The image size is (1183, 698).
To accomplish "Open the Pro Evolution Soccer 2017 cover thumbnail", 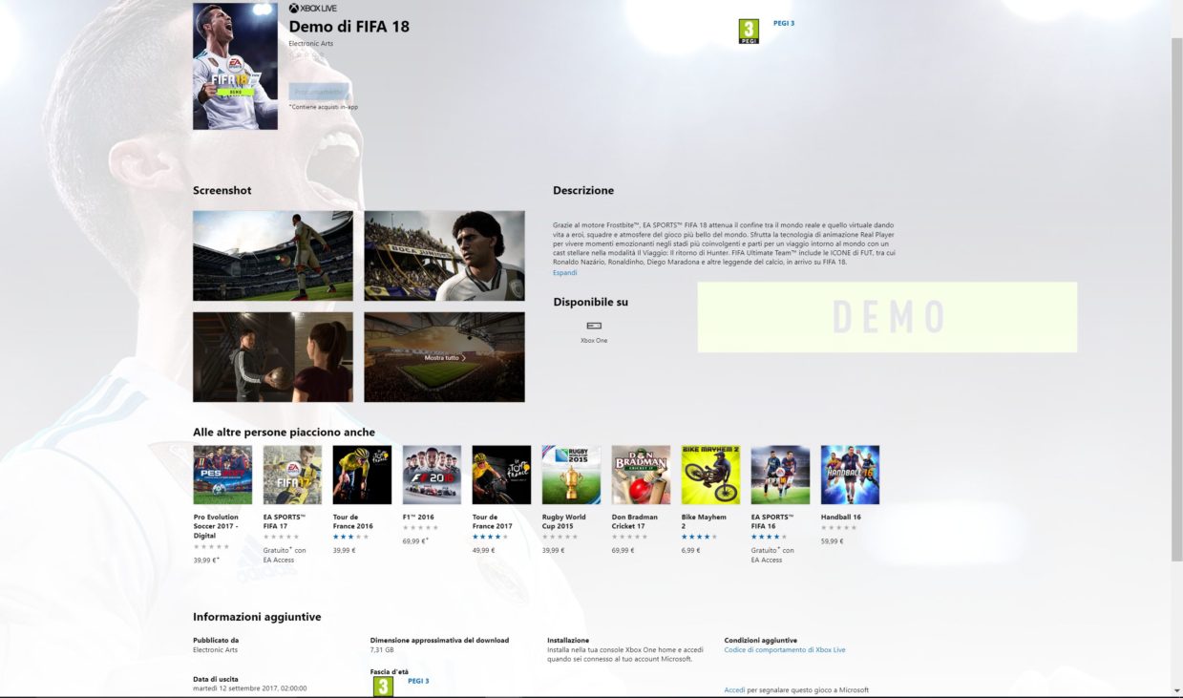I will pyautogui.click(x=222, y=475).
